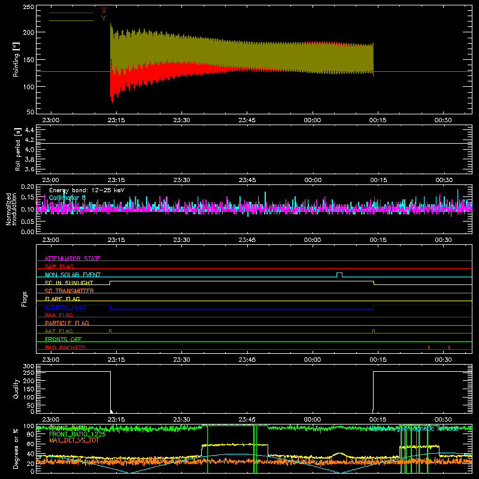479x479 pixels.
Task: Select the SC_IN_SUNLIGHT flag label
Action: pyautogui.click(x=68, y=283)
